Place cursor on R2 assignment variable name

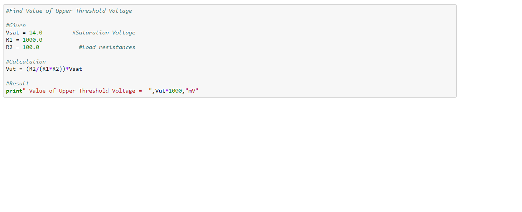[9, 47]
